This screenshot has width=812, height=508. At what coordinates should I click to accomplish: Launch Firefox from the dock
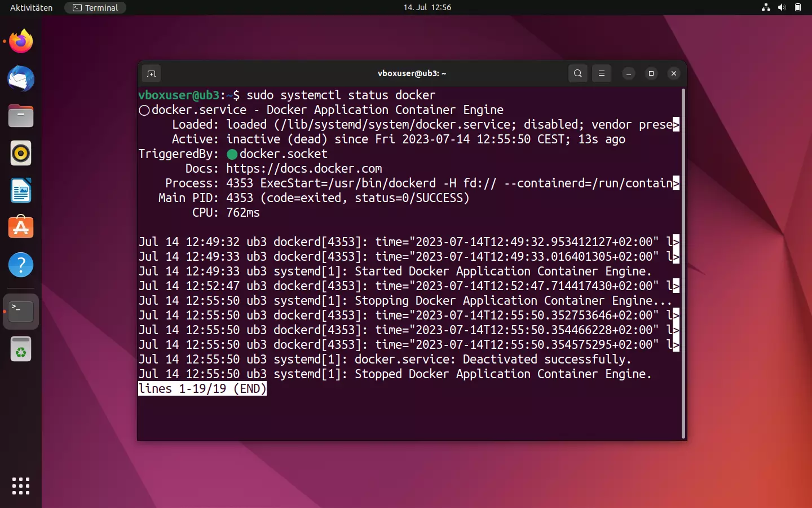click(20, 41)
